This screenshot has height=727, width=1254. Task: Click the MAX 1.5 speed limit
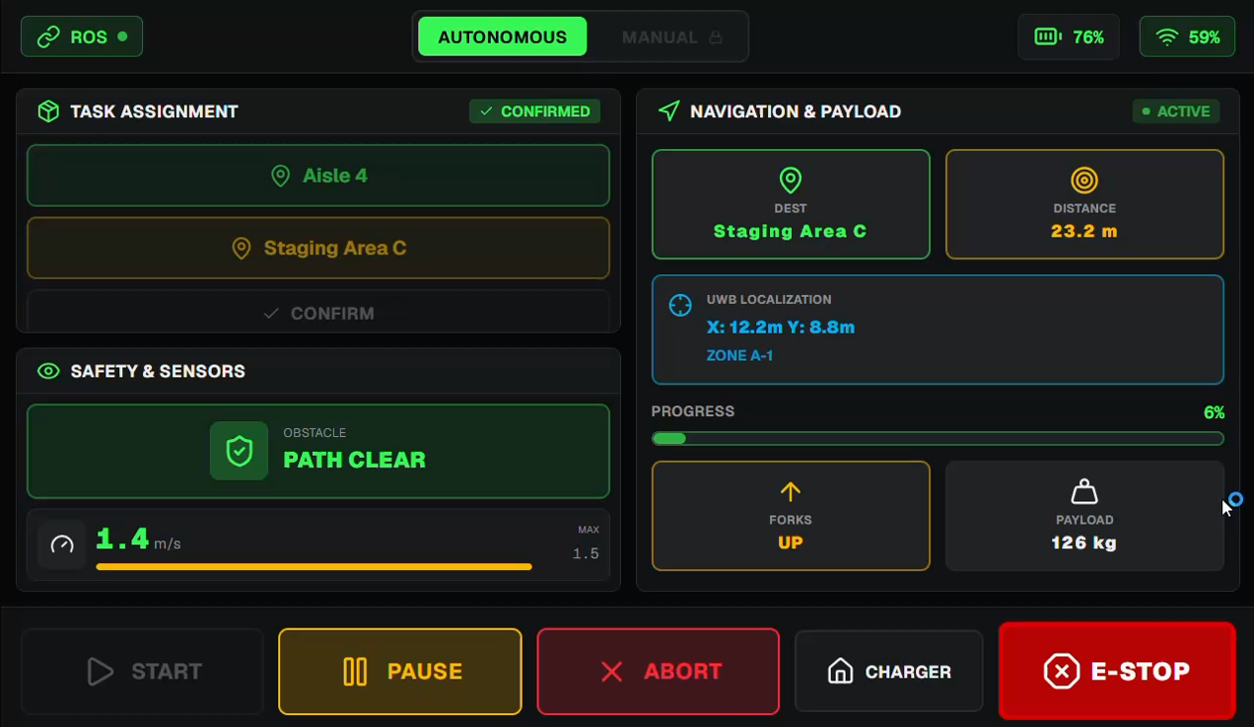(587, 543)
